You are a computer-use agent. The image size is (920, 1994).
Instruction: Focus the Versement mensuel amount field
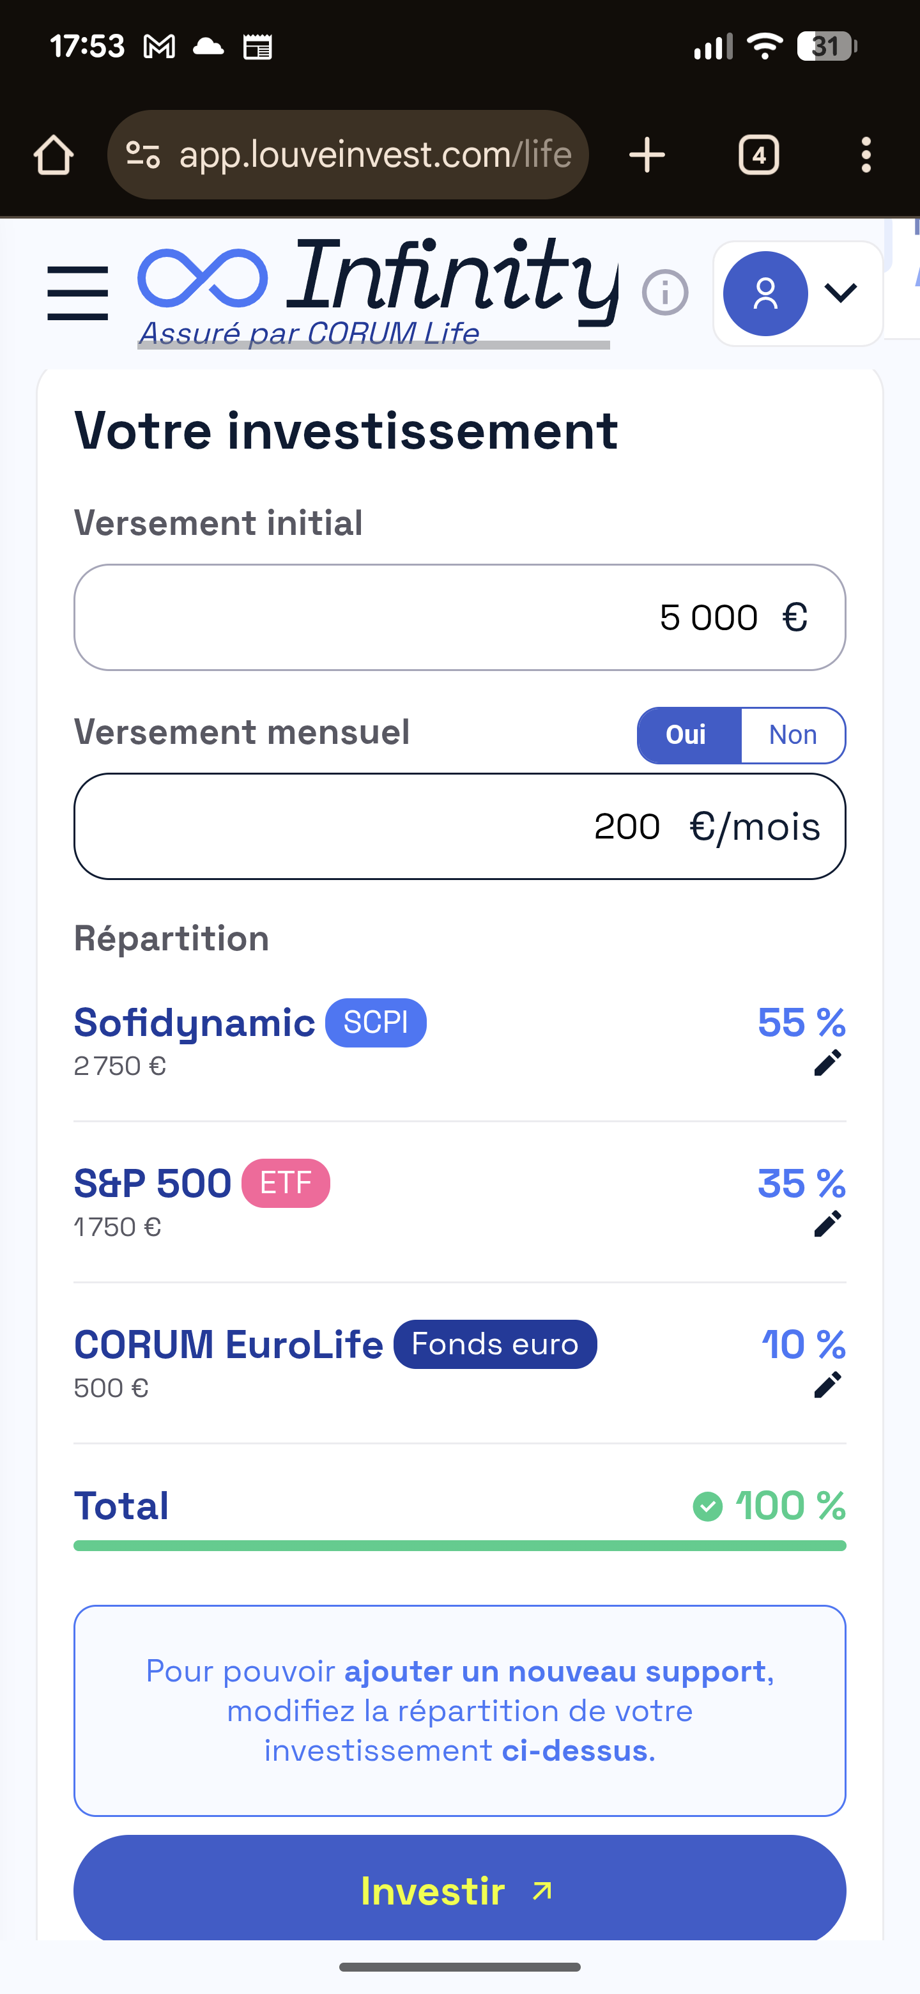coord(459,826)
